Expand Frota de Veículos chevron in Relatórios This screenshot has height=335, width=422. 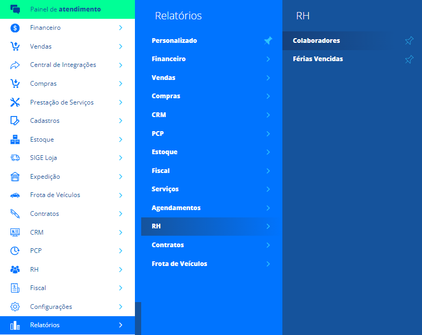[268, 264]
